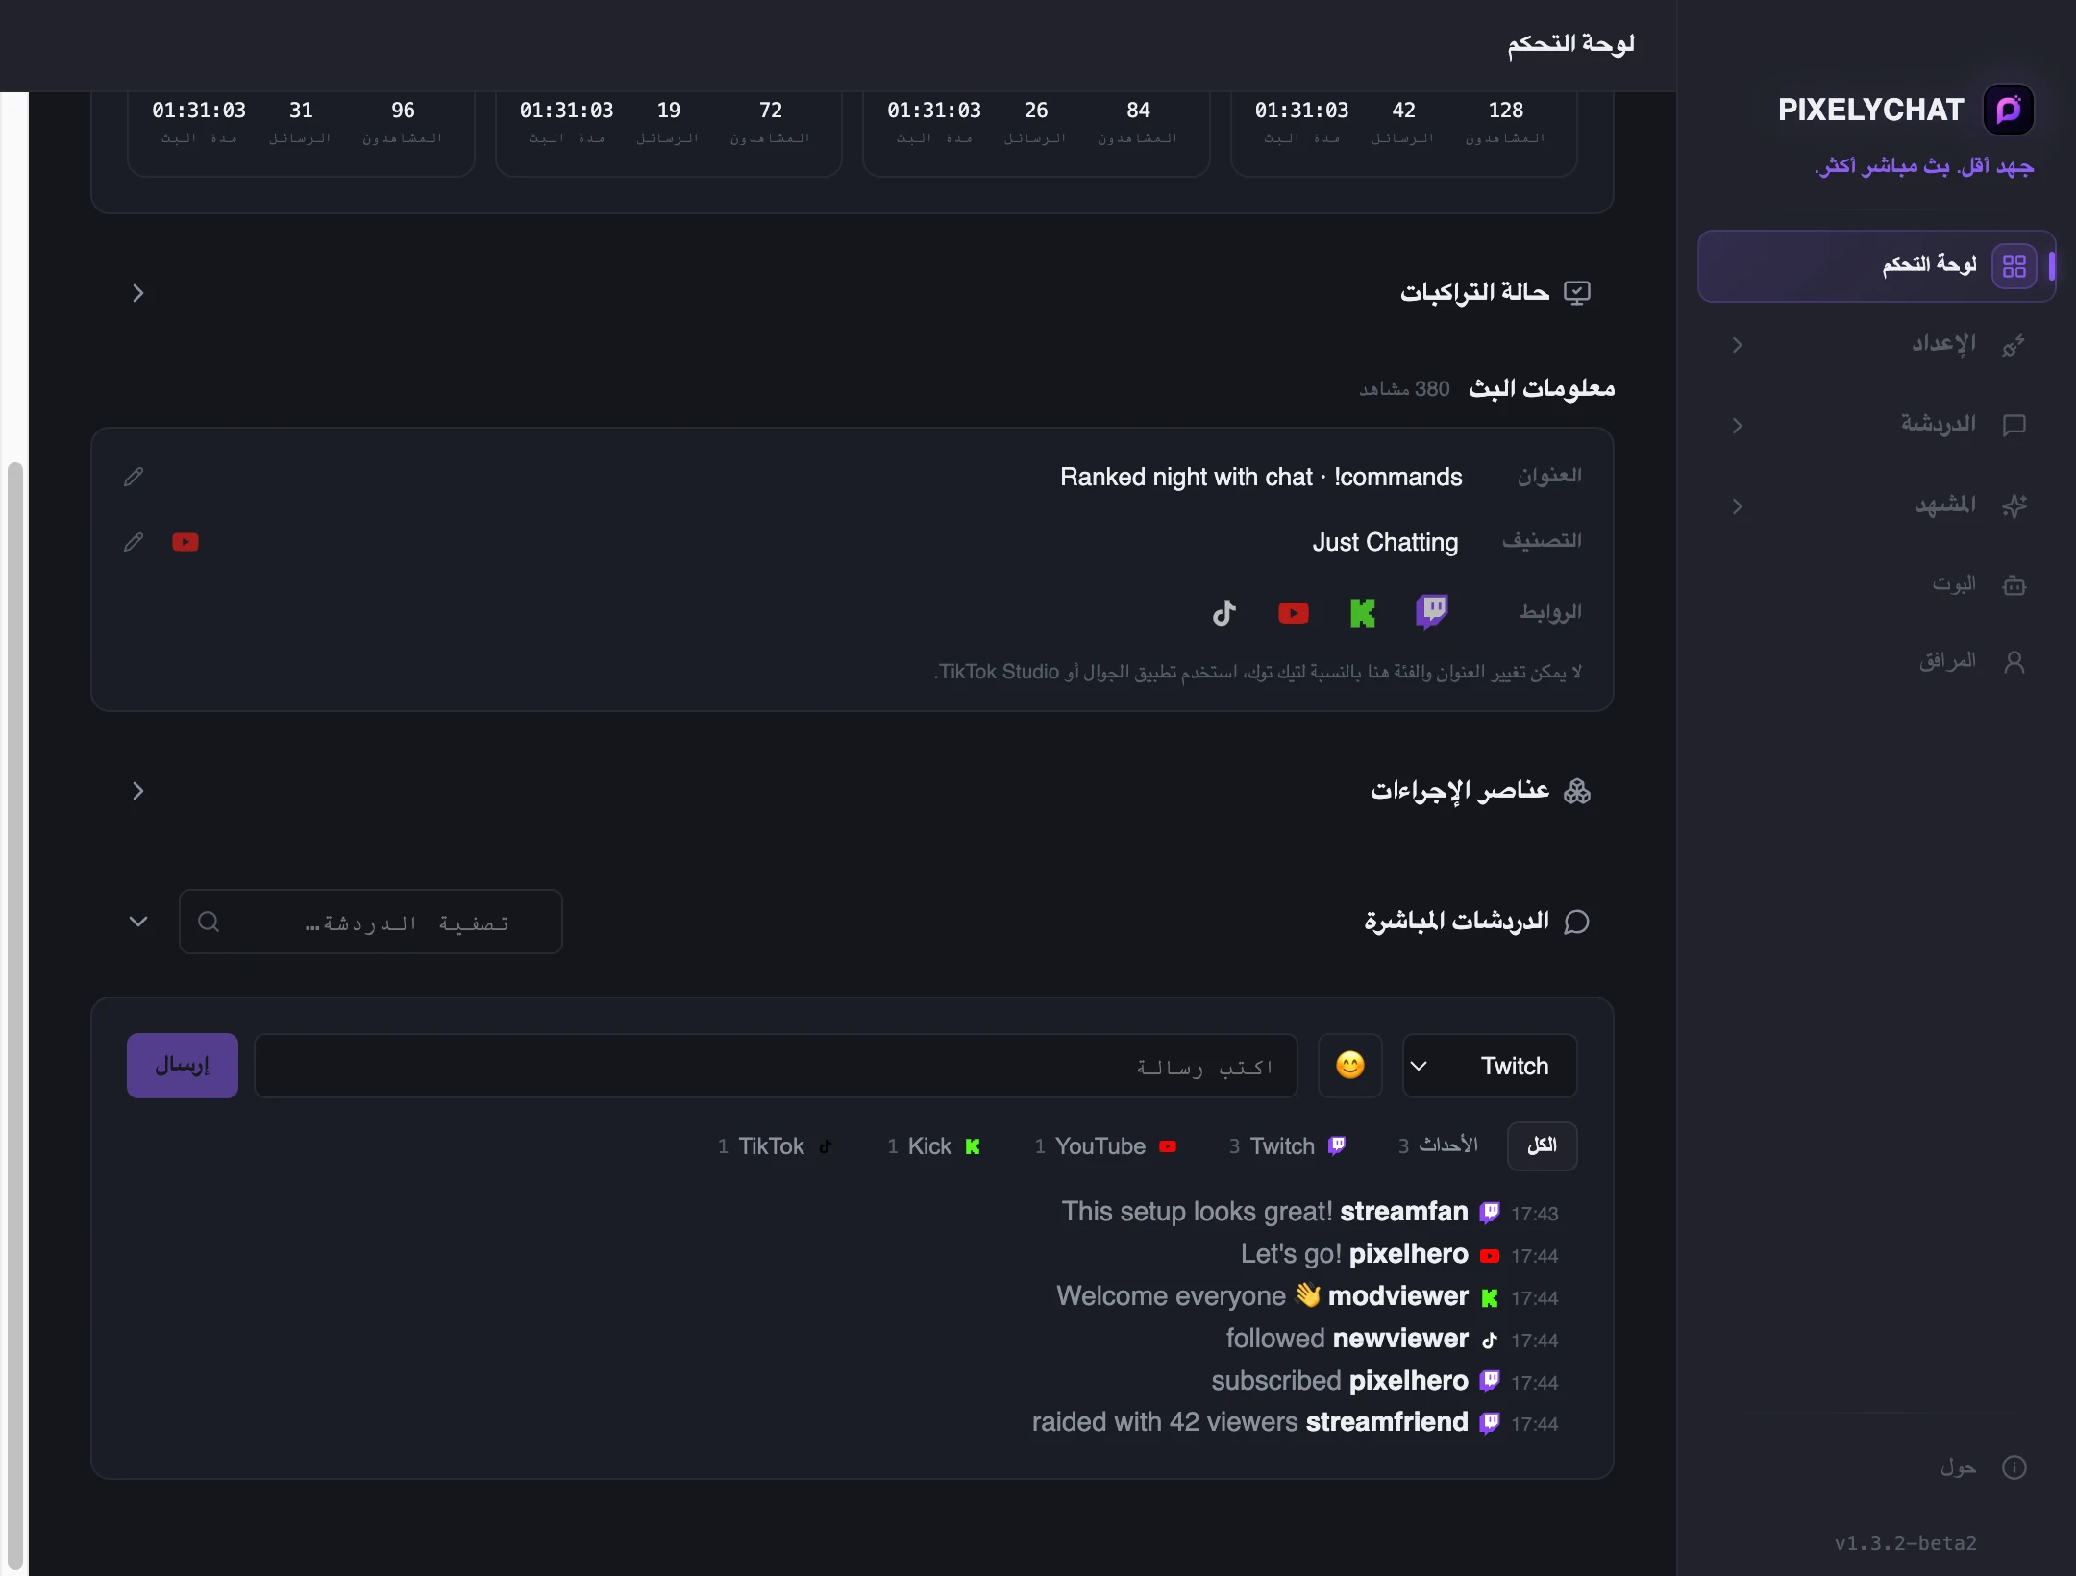Click the Twitch icon beside streamfriend's raid
Screen dimensions: 2076x1576
pos(1490,1423)
